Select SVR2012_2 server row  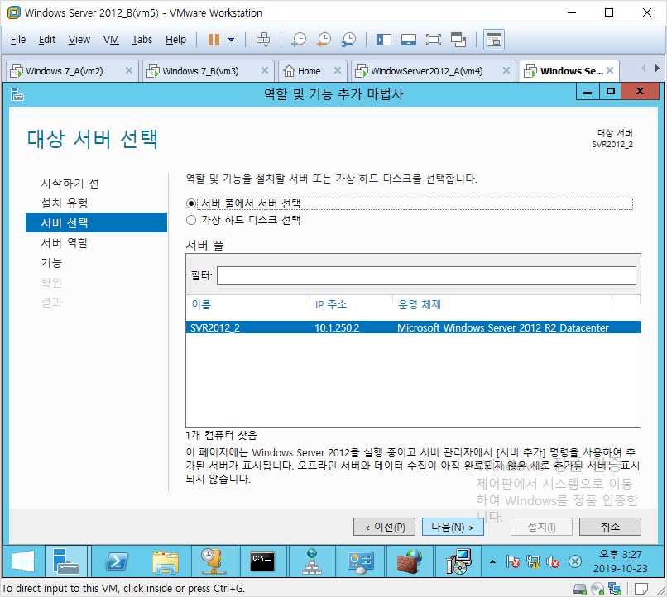[413, 327]
